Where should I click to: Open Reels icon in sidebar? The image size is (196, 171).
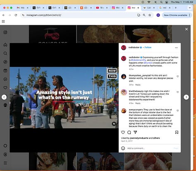pyautogui.click(x=5, y=71)
